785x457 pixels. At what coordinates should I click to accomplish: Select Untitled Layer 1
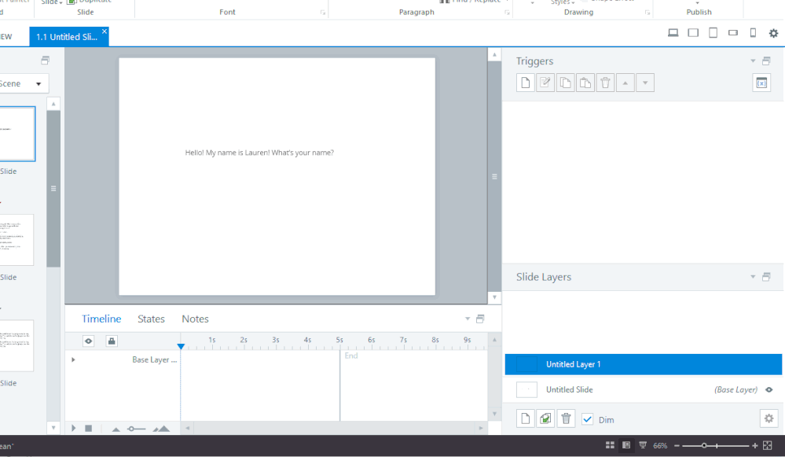pyautogui.click(x=643, y=364)
